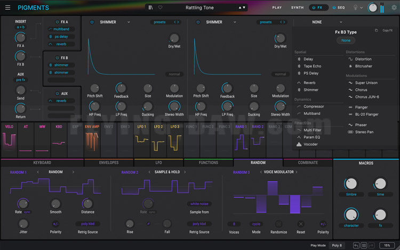Click the next preset arrow beside Rattling Tone

pos(244,7)
